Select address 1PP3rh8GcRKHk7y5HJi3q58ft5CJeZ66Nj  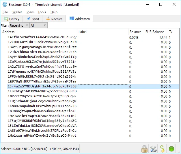tap(42, 76)
